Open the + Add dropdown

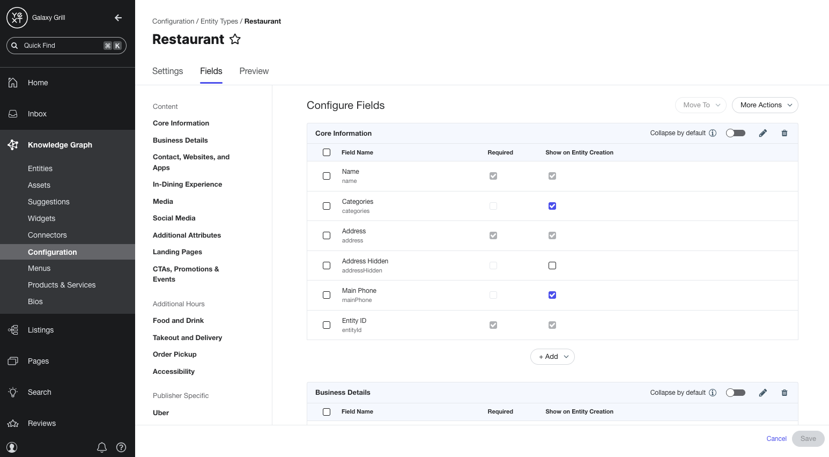(x=552, y=357)
